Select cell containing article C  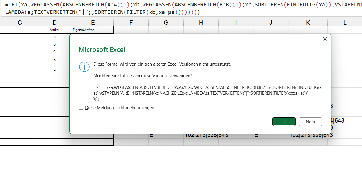[54, 52]
